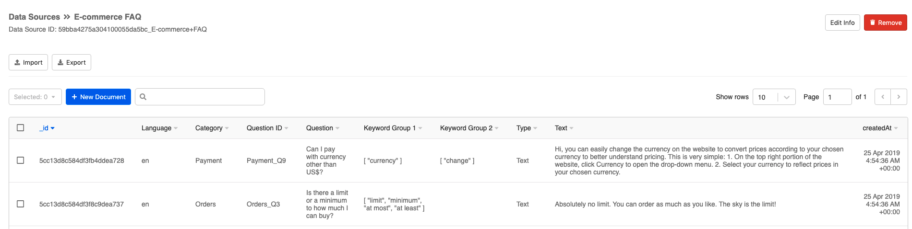Open Question ID column menu
912x229 pixels.
pyautogui.click(x=286, y=128)
